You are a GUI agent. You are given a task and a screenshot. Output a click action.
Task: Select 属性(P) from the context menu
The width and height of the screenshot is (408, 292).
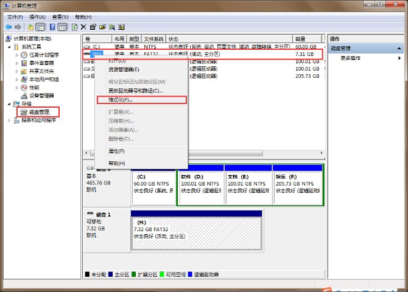pyautogui.click(x=116, y=151)
